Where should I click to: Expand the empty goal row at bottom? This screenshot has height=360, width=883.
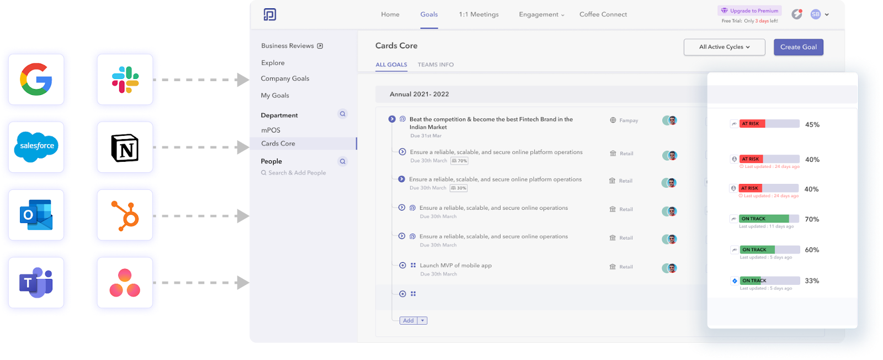pyautogui.click(x=403, y=294)
